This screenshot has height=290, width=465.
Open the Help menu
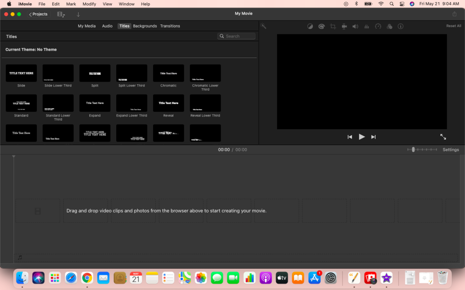click(145, 4)
